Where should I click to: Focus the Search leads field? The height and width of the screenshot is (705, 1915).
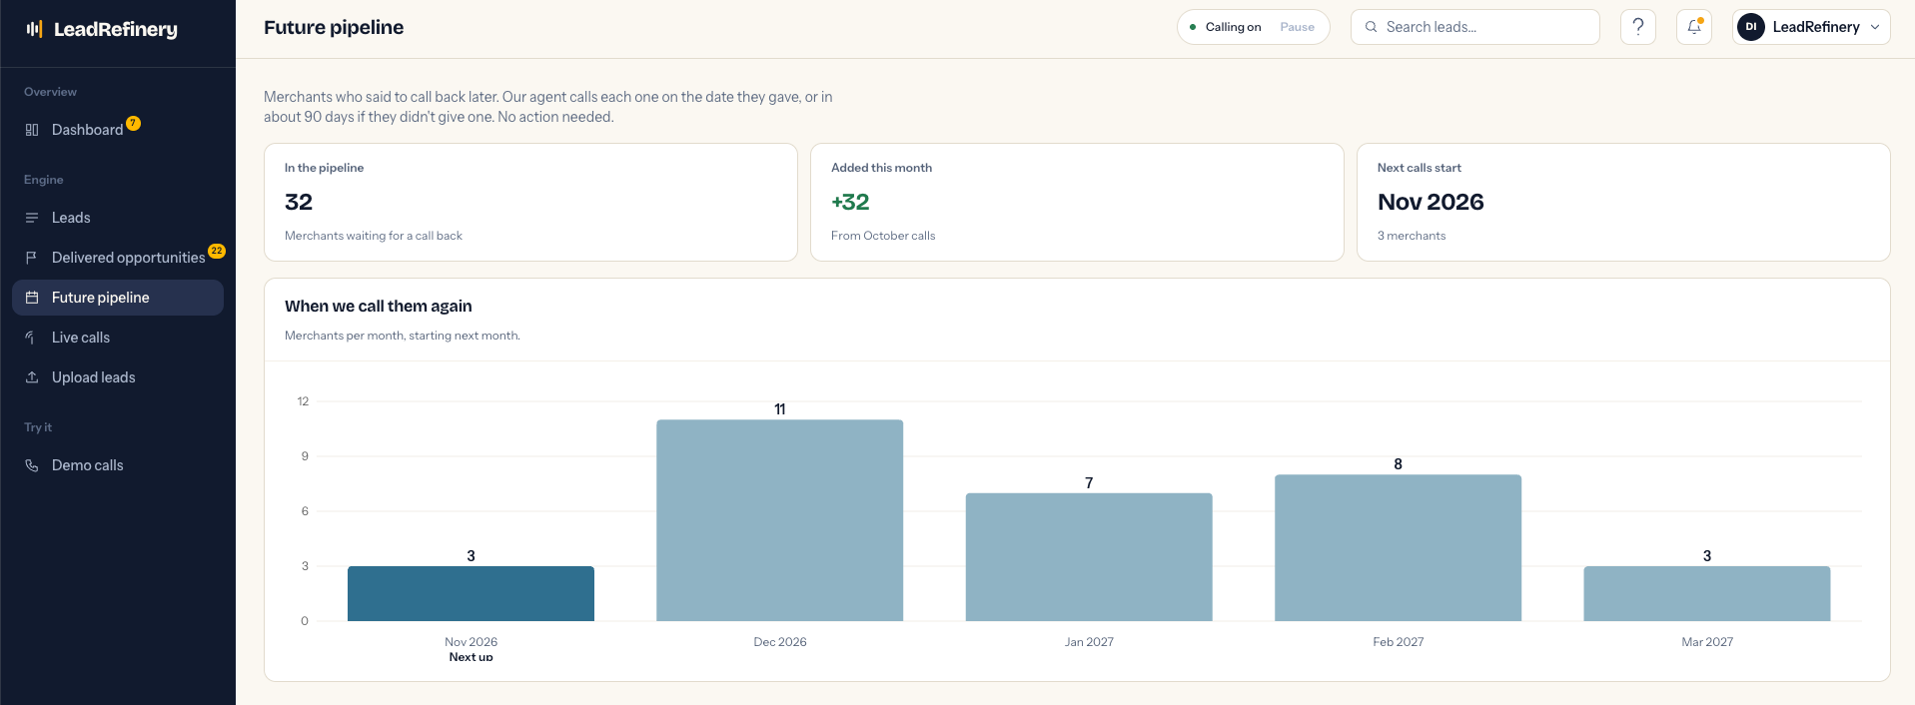pyautogui.click(x=1475, y=27)
